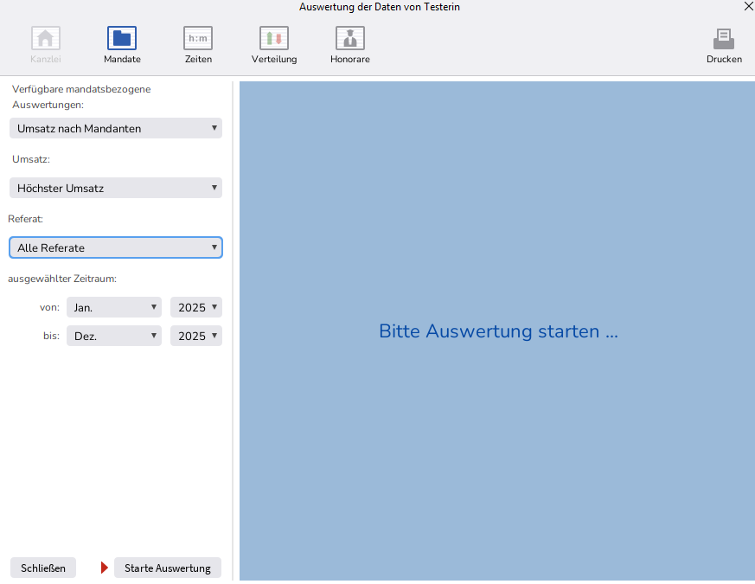Change the 'von' month from Jan.
This screenshot has height=584, width=755.
(x=113, y=307)
